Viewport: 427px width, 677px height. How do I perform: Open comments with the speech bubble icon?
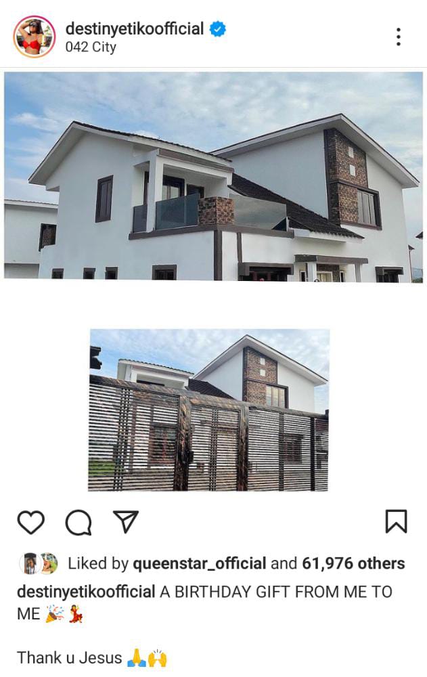(78, 523)
